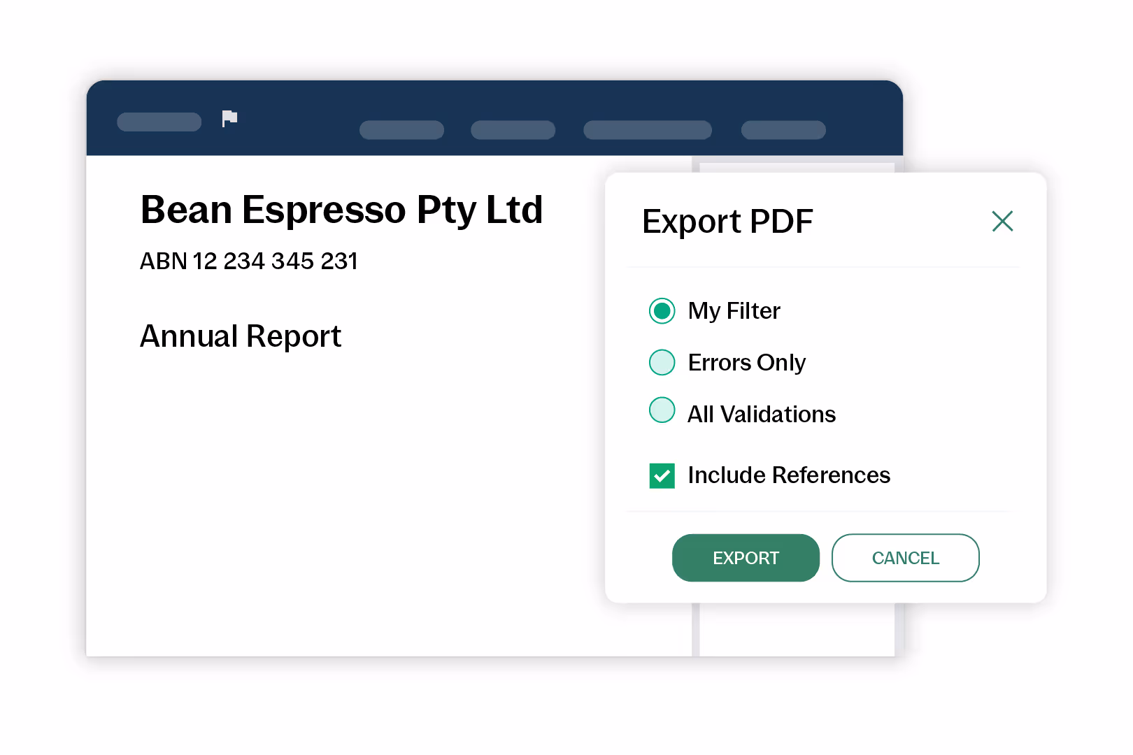The width and height of the screenshot is (1133, 755).
Task: Select the All Validations radio option
Action: (x=662, y=410)
